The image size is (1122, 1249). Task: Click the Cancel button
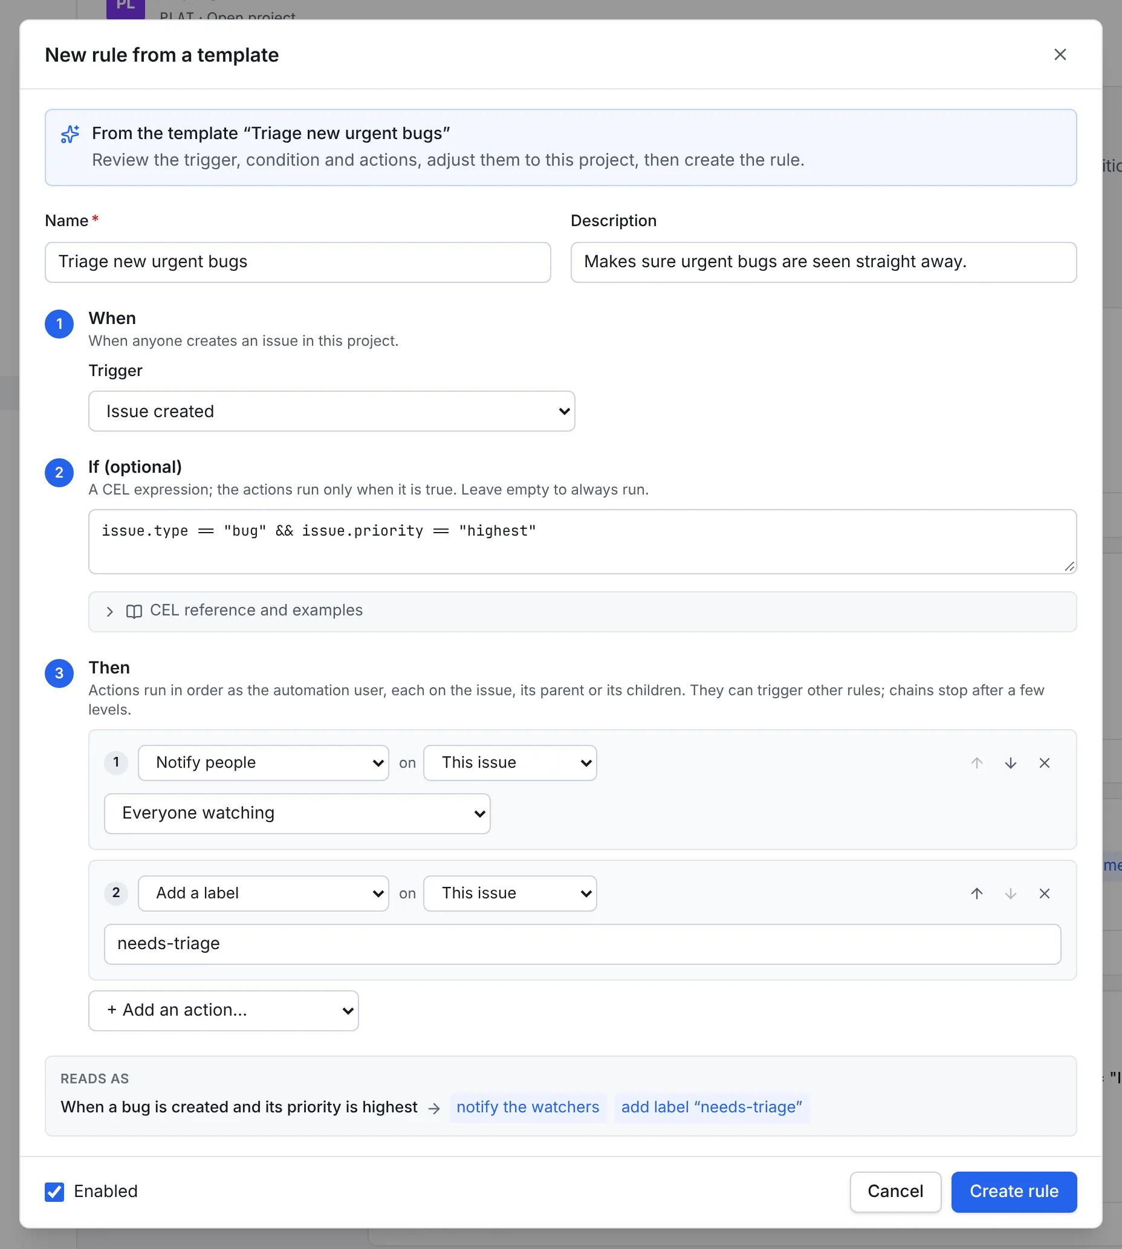point(895,1192)
